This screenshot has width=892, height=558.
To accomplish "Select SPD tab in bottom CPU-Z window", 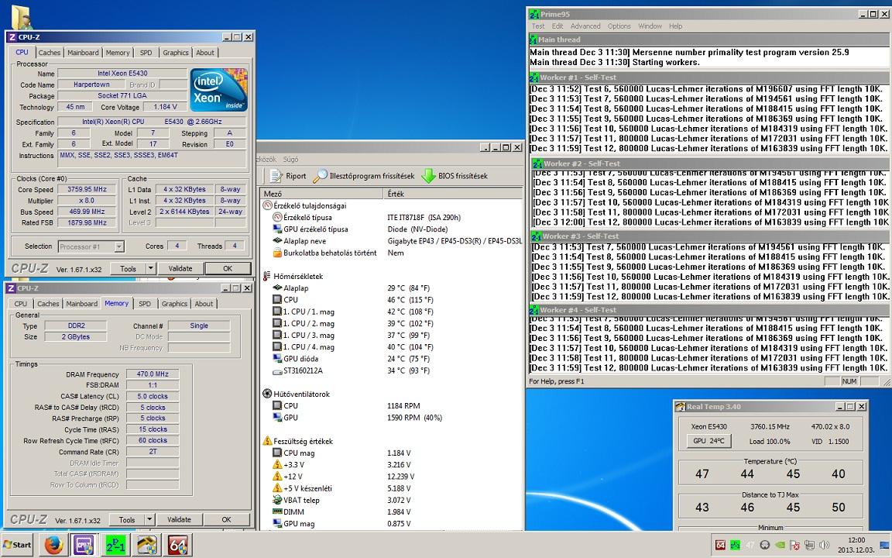I will 145,304.
